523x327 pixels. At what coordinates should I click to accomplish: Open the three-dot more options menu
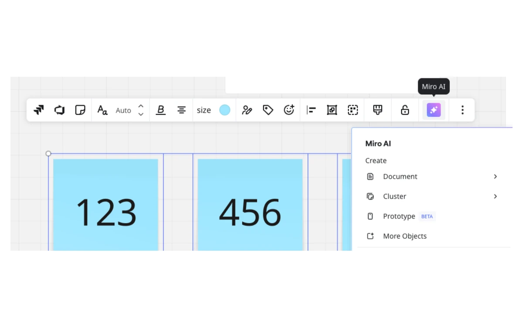pyautogui.click(x=462, y=110)
